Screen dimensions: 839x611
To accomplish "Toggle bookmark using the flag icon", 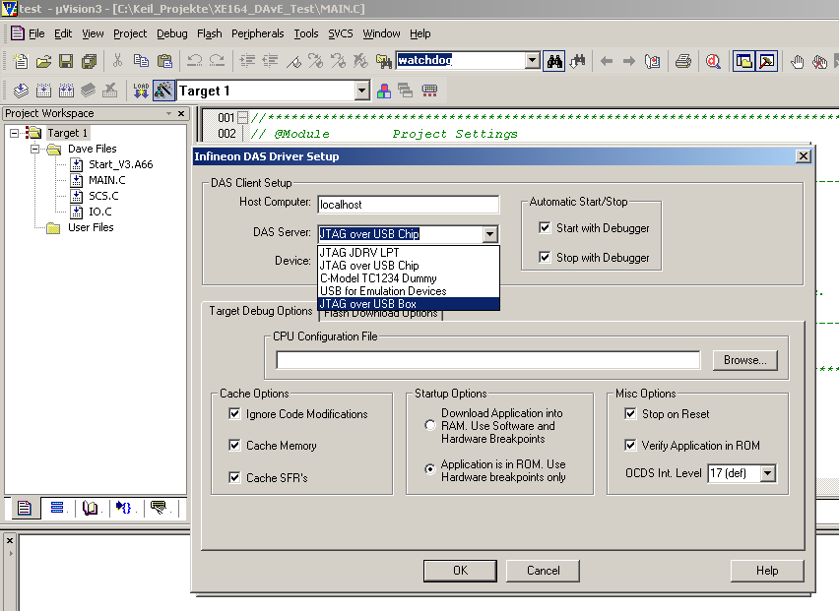I will pos(293,61).
